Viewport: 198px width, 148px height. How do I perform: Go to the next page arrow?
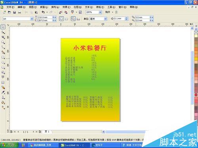(x=33, y=131)
